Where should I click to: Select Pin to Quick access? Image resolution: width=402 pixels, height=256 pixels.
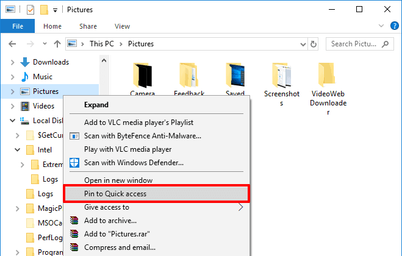[x=115, y=194]
